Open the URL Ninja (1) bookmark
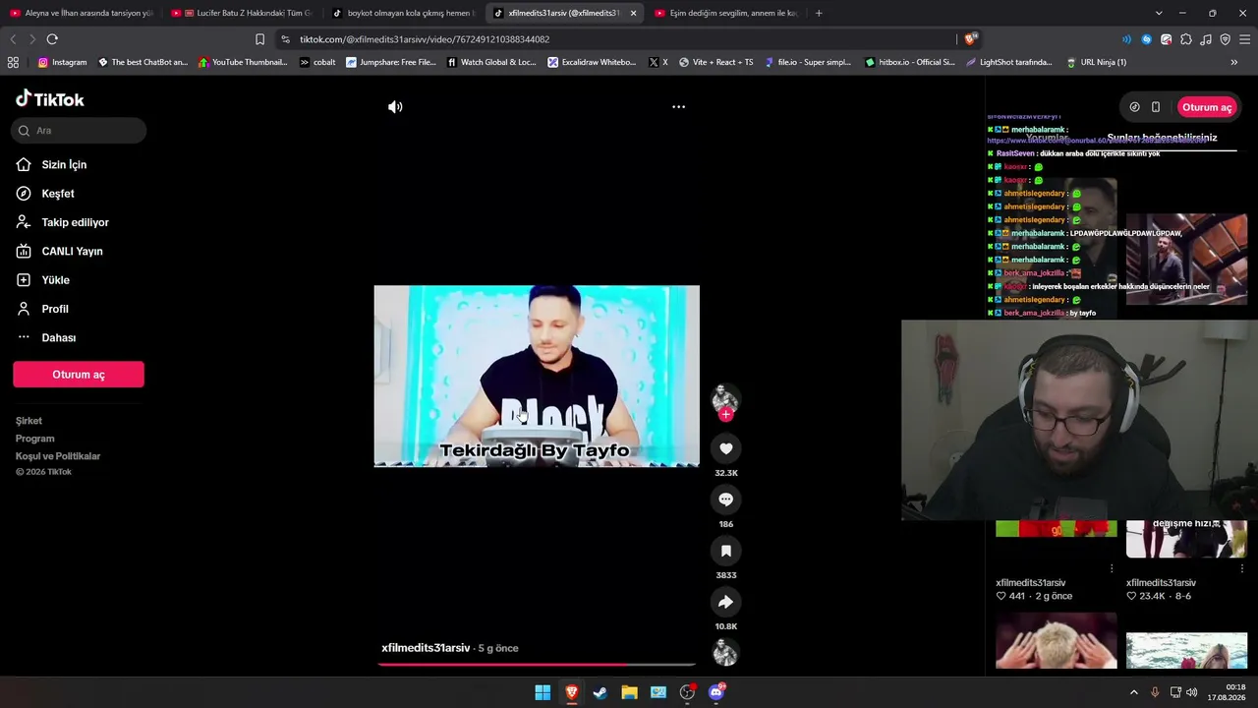Image resolution: width=1258 pixels, height=708 pixels. point(1096,62)
